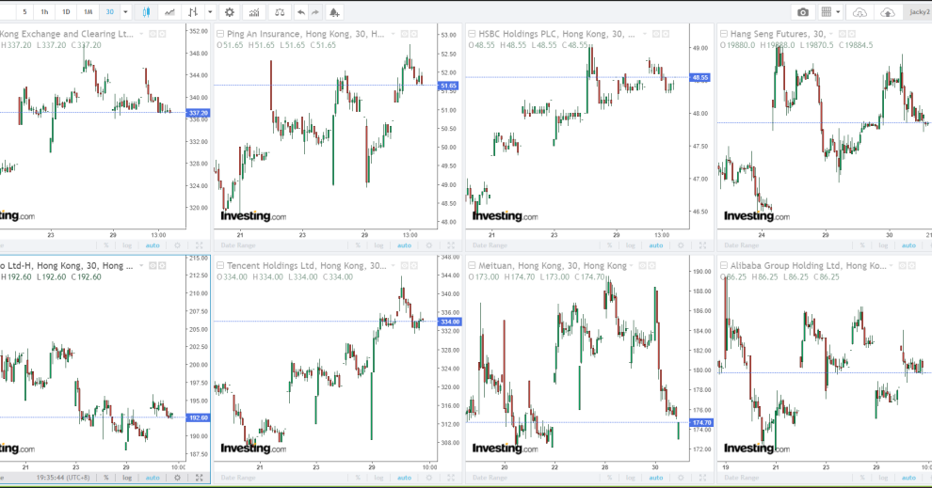Click Tencent price label 334.00

(x=449, y=322)
